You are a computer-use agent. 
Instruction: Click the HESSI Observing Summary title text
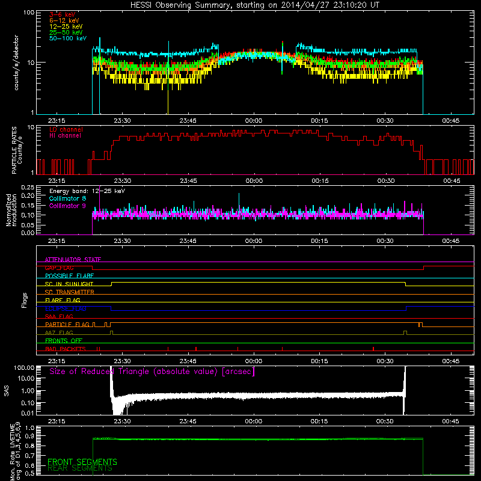pos(254,5)
